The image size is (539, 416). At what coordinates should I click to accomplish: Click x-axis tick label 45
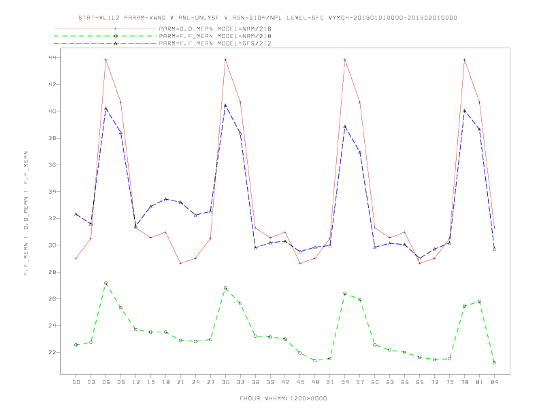point(300,382)
